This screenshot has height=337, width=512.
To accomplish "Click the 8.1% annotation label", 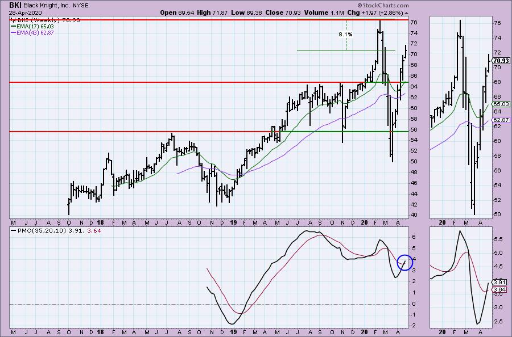I will point(345,34).
